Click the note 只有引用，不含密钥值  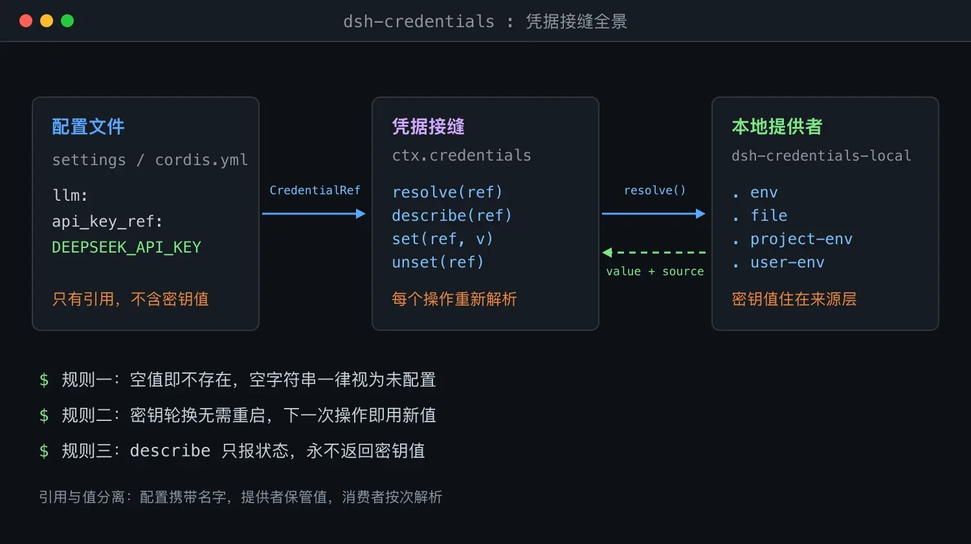click(x=130, y=299)
